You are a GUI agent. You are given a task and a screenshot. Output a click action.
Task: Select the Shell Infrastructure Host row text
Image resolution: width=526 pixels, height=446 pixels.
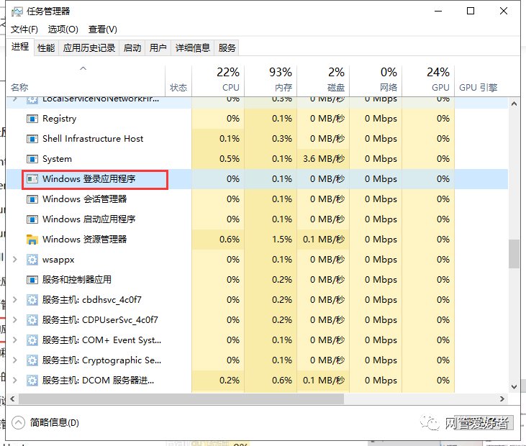point(93,139)
